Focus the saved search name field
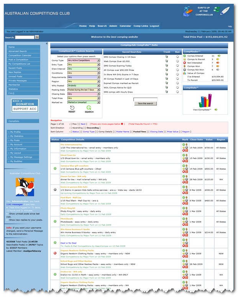238x299 pixels. (x=145, y=100)
